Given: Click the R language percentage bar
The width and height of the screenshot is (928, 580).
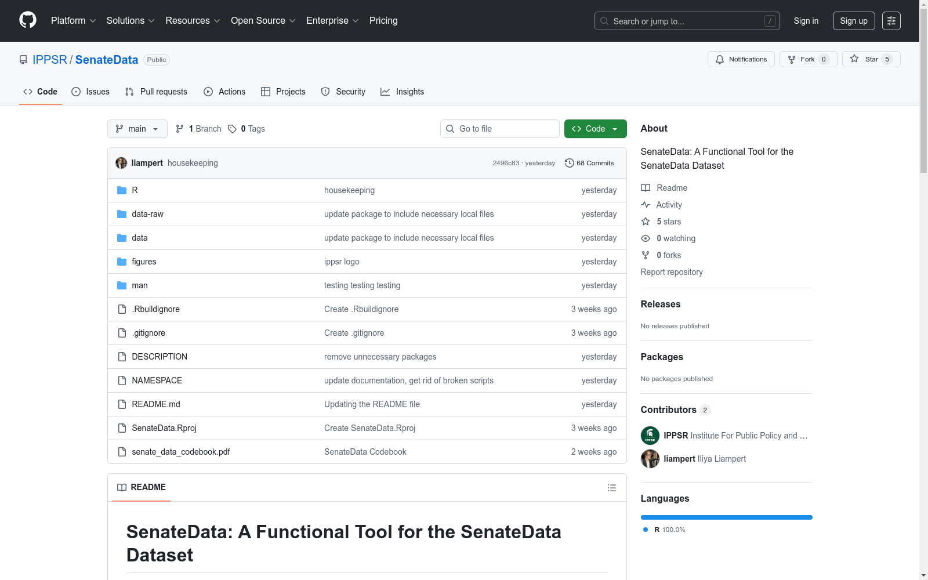Looking at the screenshot, I should 727,517.
